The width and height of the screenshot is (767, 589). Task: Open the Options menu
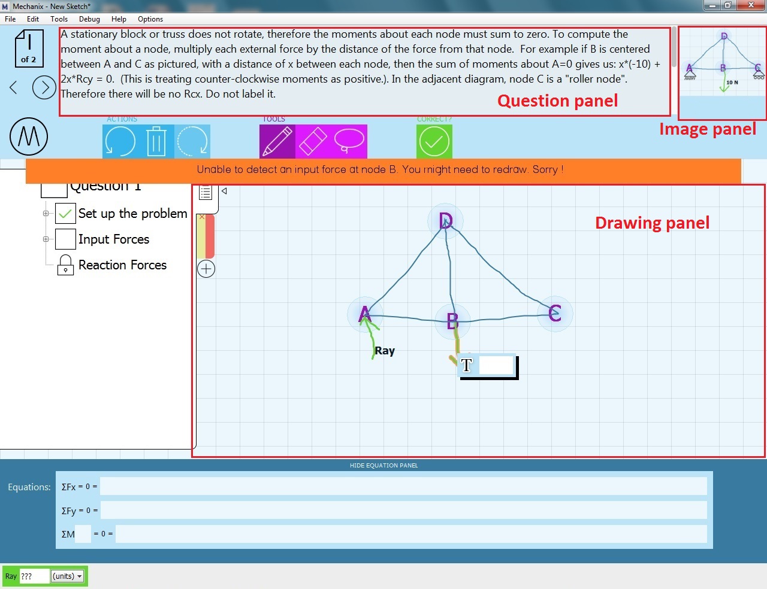click(150, 19)
